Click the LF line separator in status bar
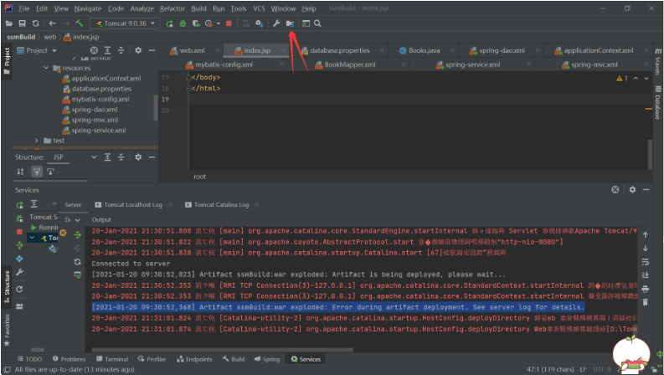The height and width of the screenshot is (375, 664). 583,369
